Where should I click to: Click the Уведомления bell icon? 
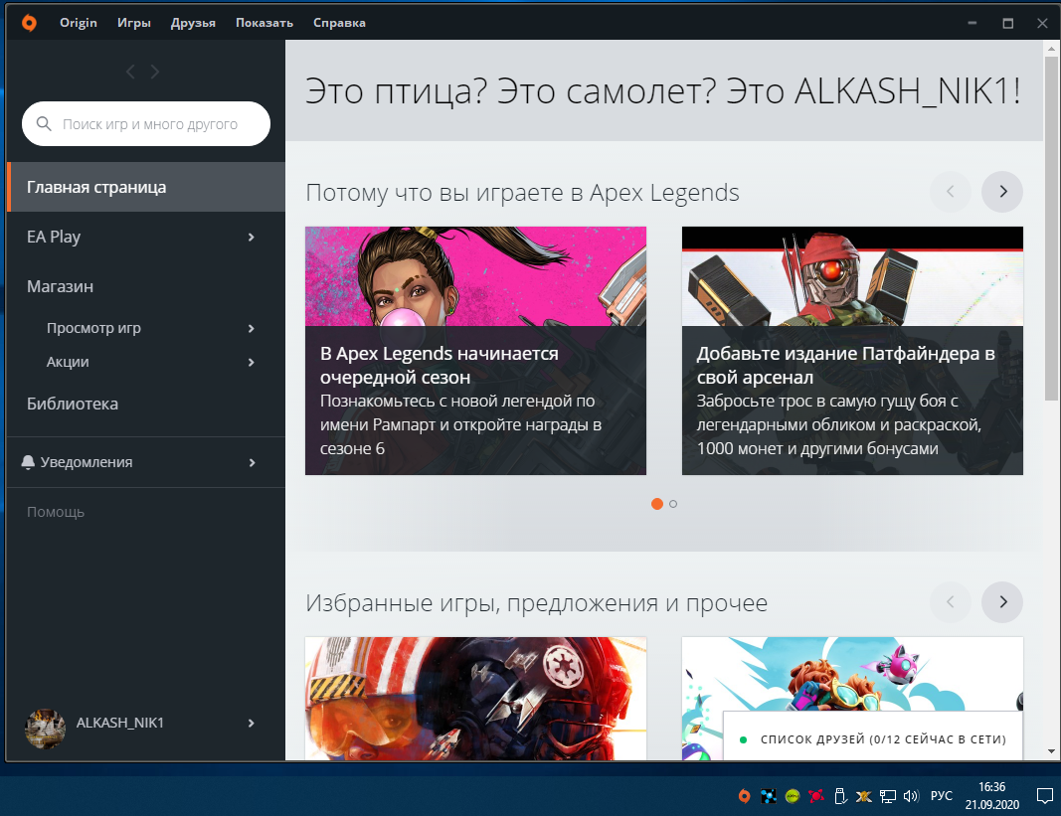pyautogui.click(x=28, y=462)
